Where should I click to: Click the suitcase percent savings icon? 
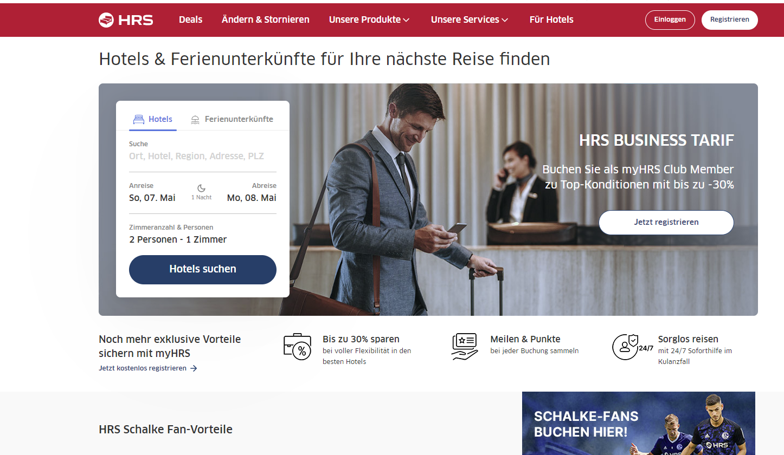point(298,347)
